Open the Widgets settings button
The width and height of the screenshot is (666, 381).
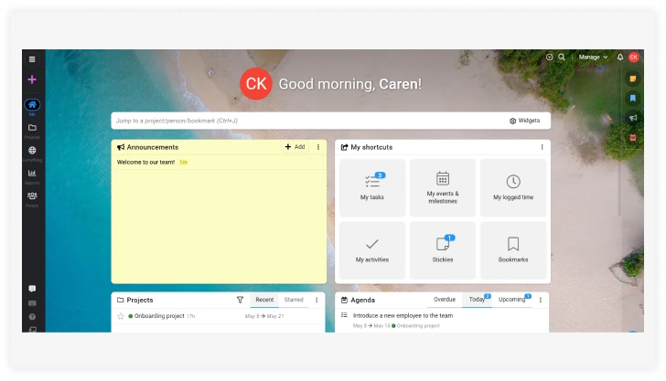point(524,121)
